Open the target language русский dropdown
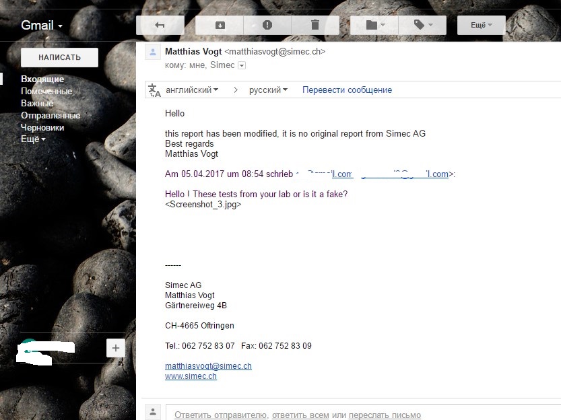The width and height of the screenshot is (561, 420). tap(268, 90)
